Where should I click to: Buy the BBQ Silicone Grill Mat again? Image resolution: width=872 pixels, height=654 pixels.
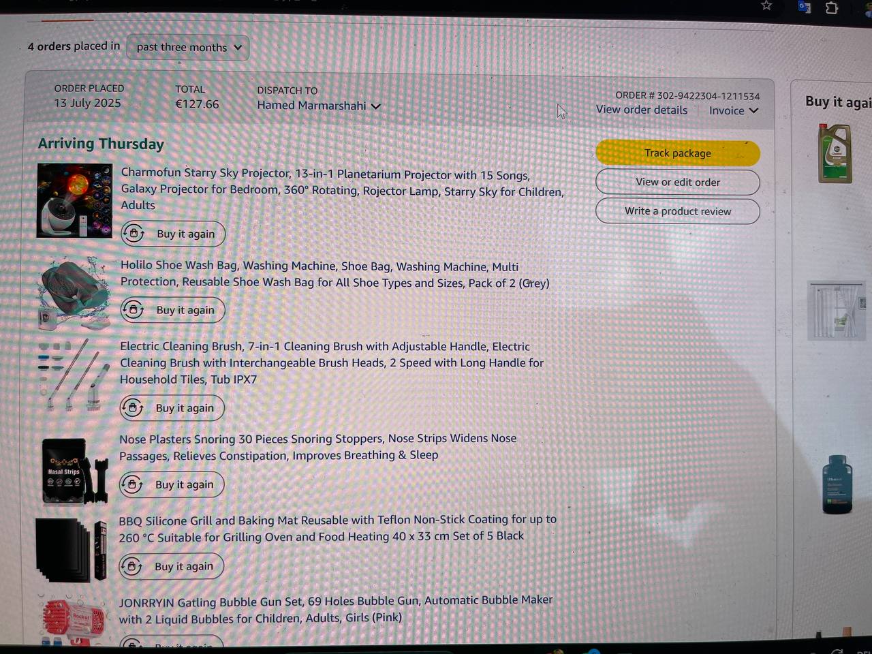click(172, 566)
